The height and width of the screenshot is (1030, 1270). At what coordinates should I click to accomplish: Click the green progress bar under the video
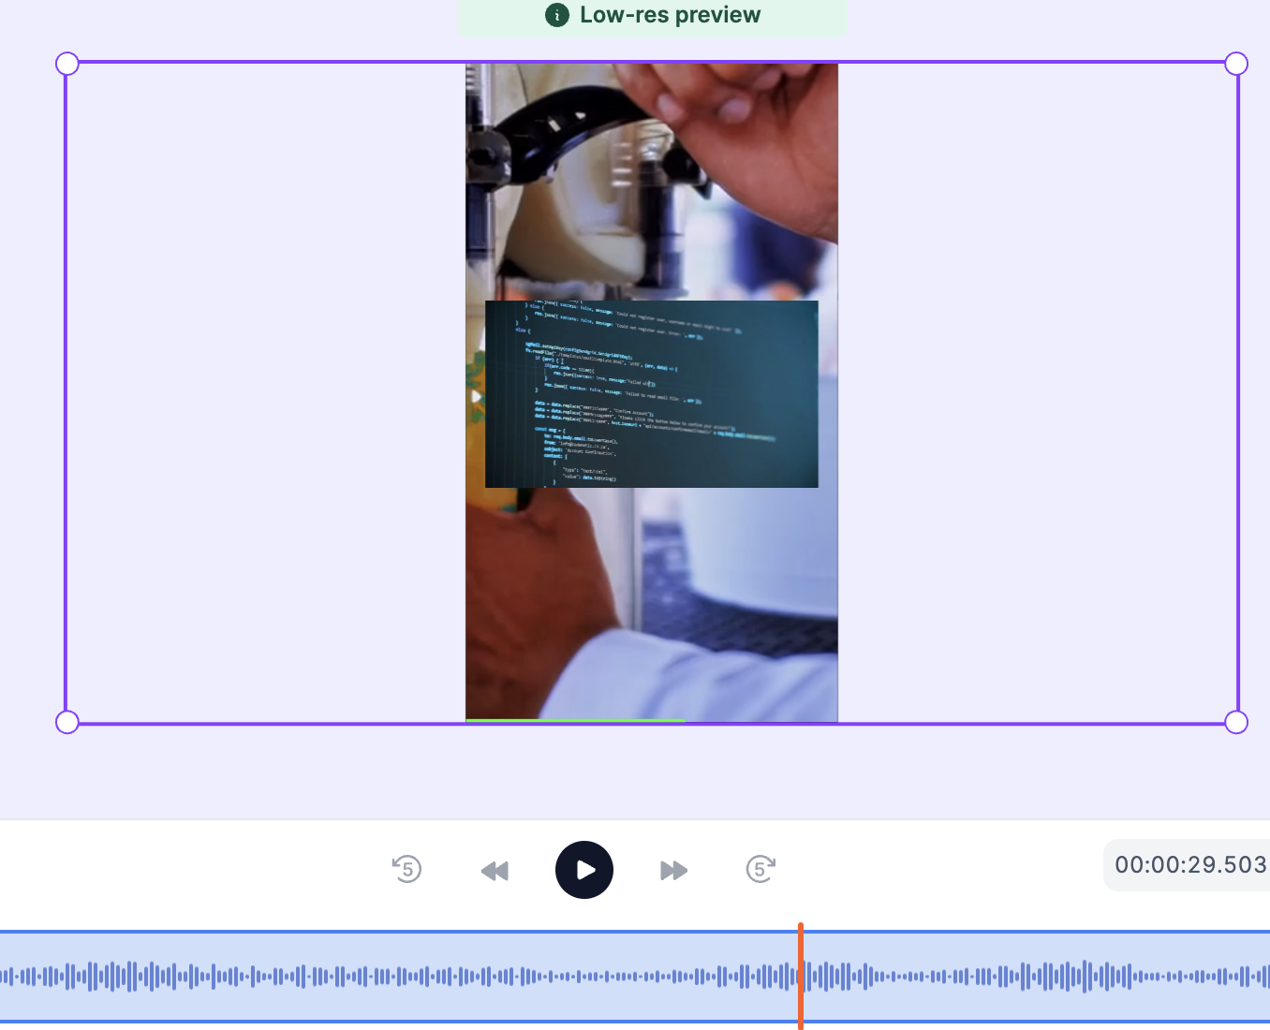pyautogui.click(x=575, y=720)
